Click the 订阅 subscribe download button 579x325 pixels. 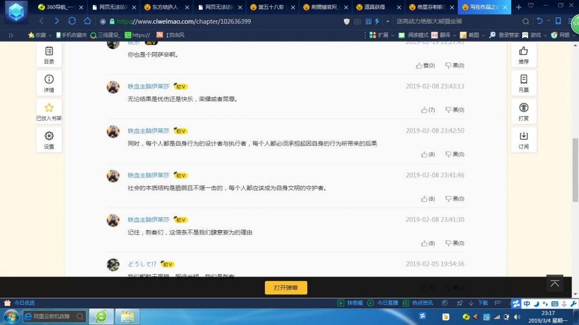[523, 140]
